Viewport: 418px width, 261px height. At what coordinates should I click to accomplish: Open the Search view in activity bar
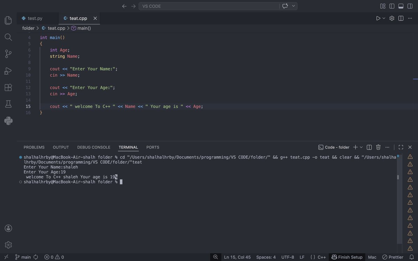[8, 37]
